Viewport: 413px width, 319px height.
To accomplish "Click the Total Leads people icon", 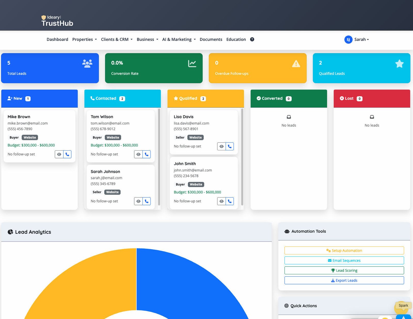I will click(x=87, y=64).
